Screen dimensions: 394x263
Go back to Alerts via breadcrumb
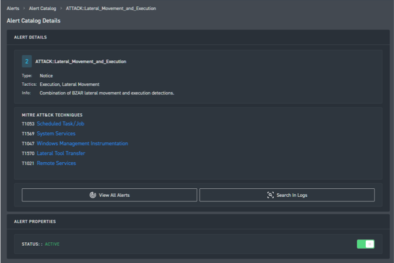[13, 9]
